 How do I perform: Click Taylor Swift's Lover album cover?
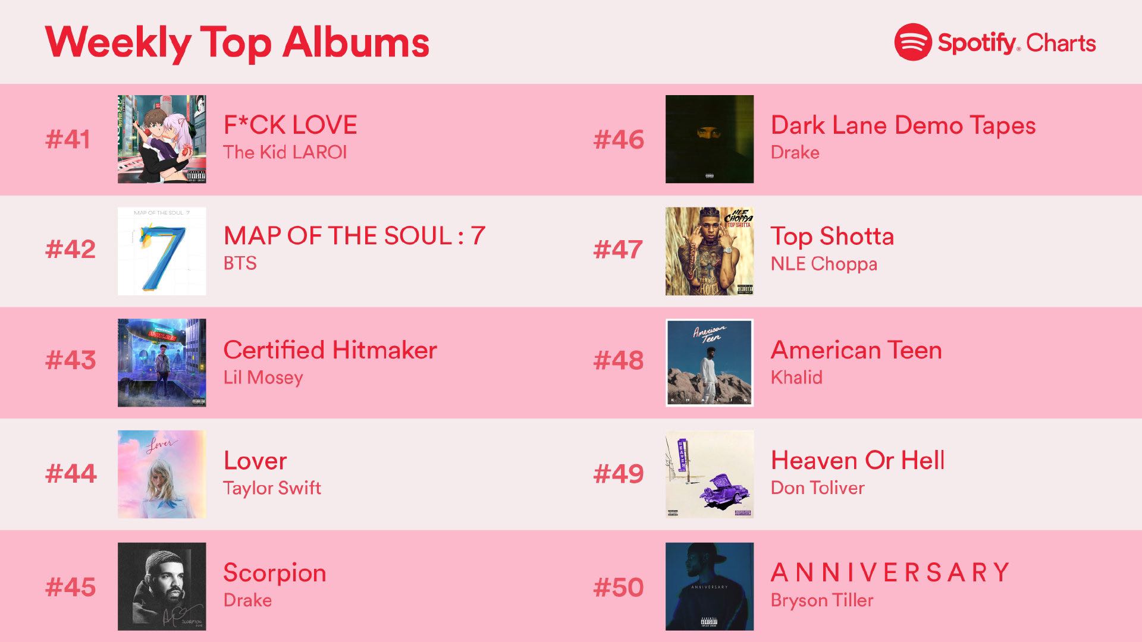162,474
